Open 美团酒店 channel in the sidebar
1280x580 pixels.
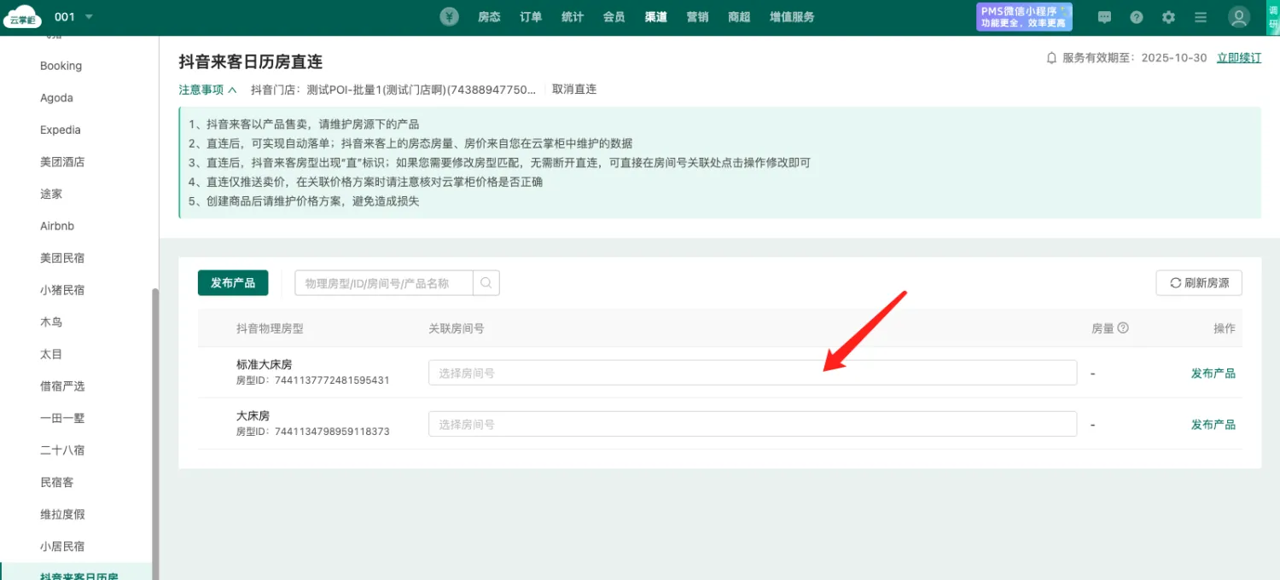coord(62,162)
